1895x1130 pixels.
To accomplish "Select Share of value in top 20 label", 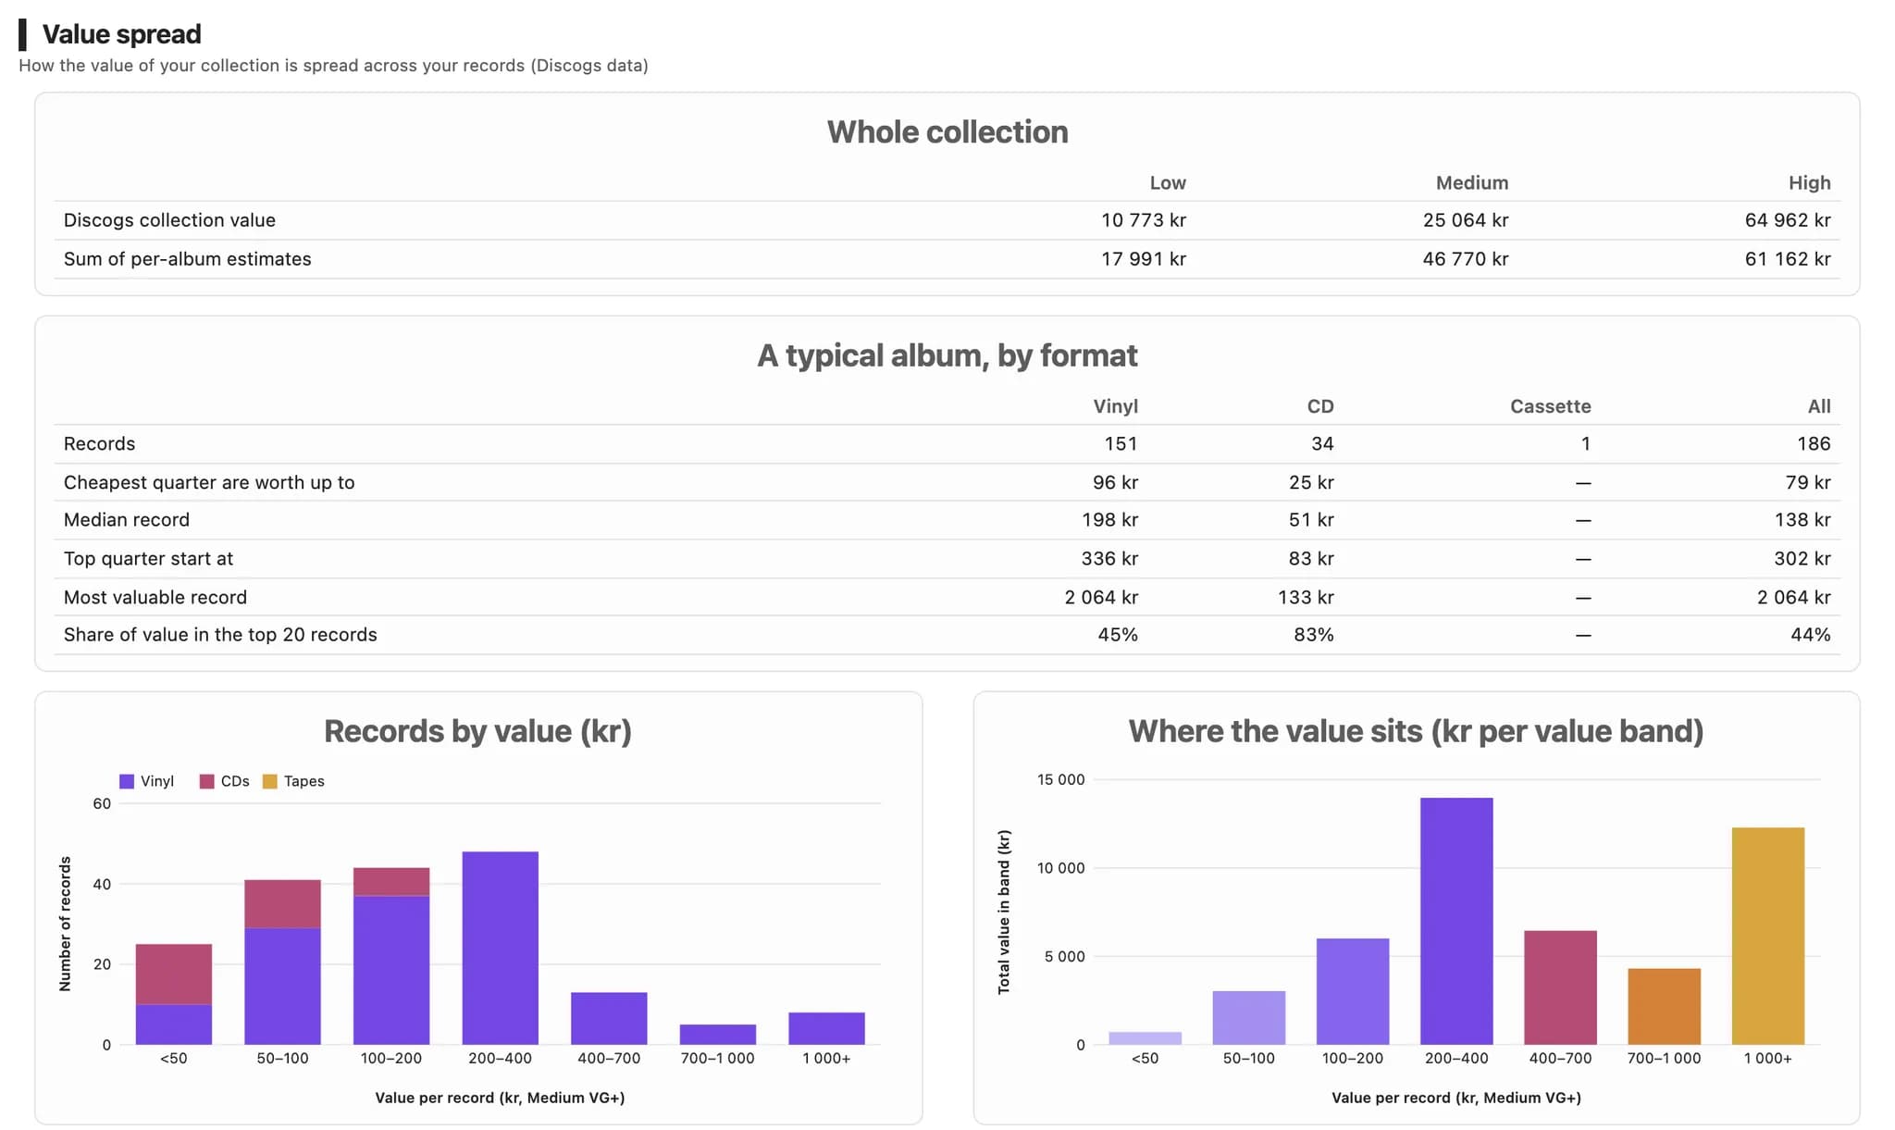I will [x=220, y=635].
